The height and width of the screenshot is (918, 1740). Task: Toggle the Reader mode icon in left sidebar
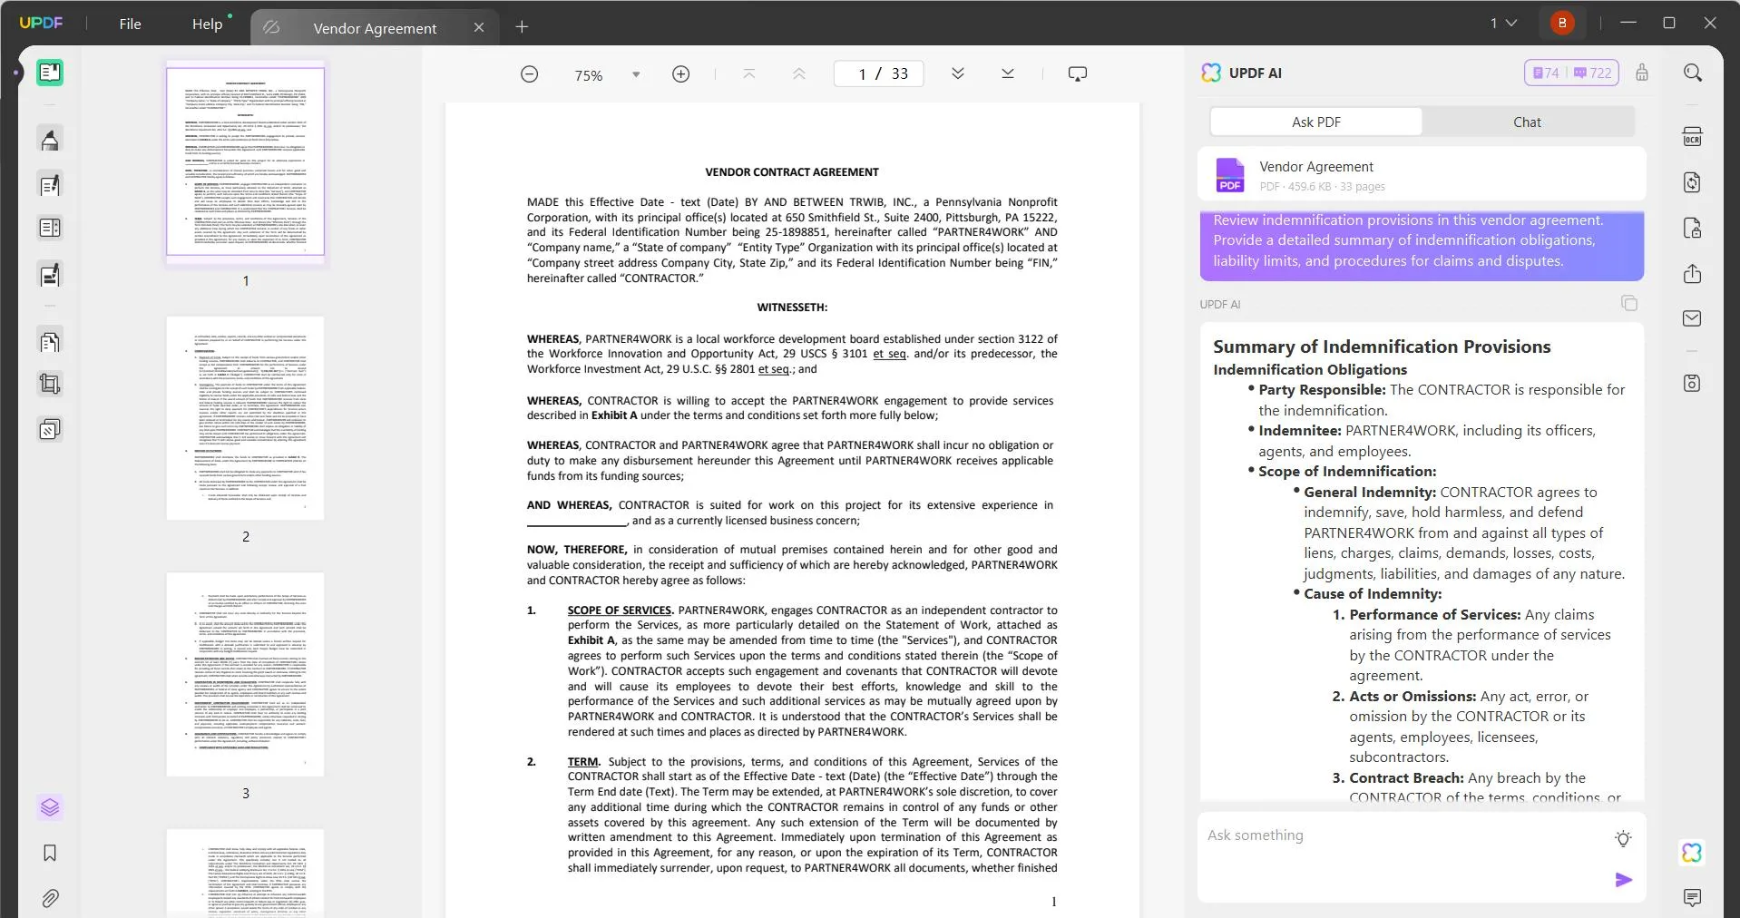[50, 73]
